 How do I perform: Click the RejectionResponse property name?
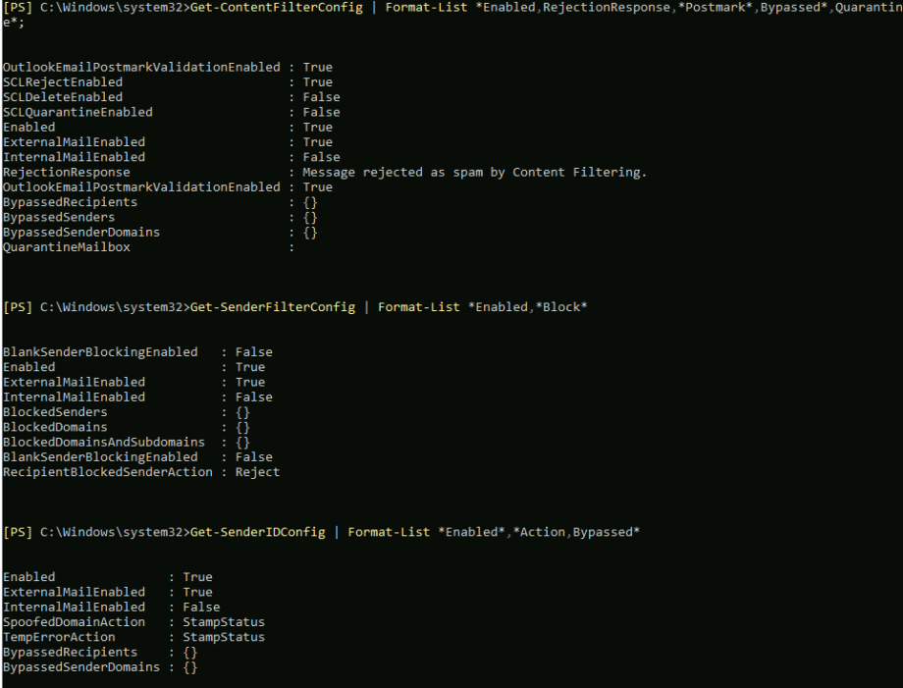[67, 172]
